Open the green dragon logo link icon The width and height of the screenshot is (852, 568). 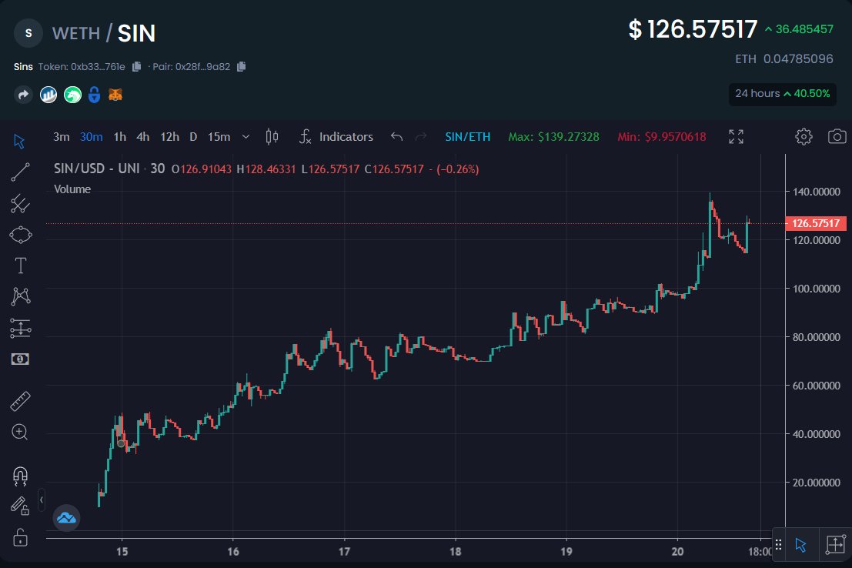pyautogui.click(x=72, y=95)
